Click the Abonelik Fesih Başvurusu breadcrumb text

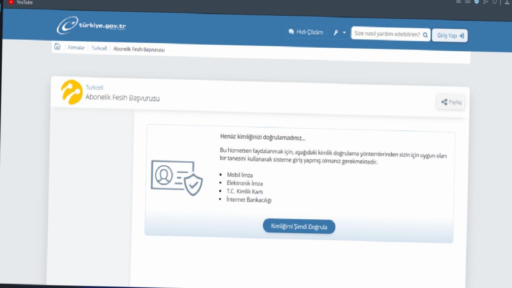tap(139, 49)
